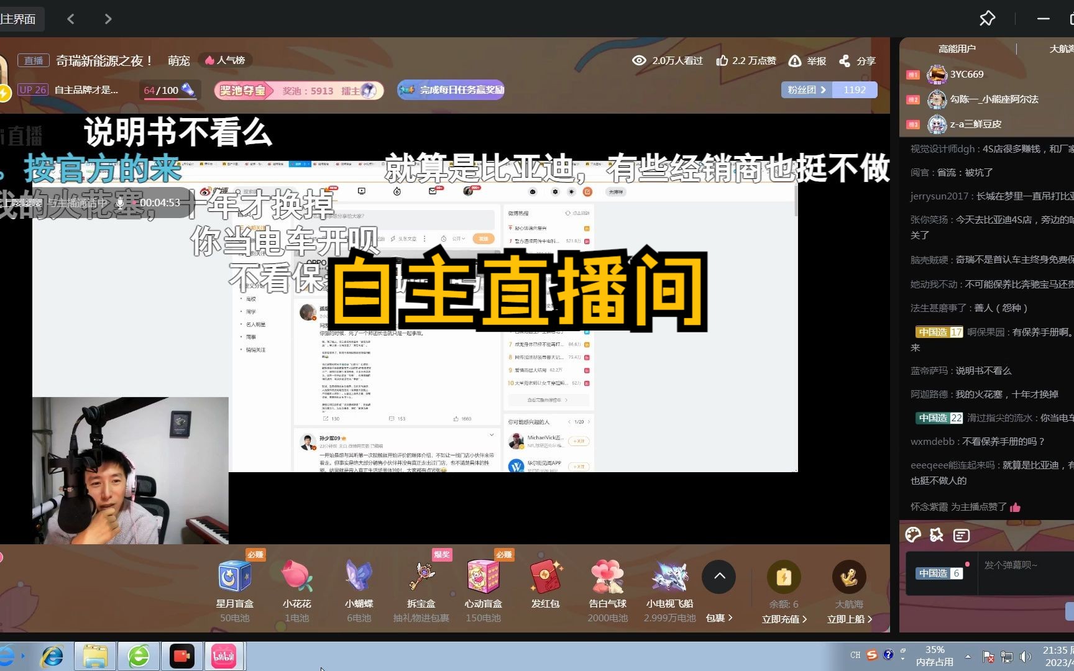Click the 萌宠 category tag

point(179,60)
